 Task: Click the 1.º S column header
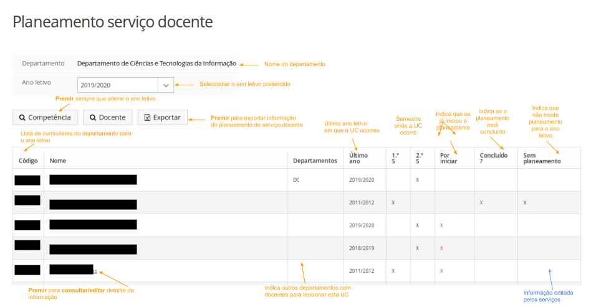coord(395,158)
